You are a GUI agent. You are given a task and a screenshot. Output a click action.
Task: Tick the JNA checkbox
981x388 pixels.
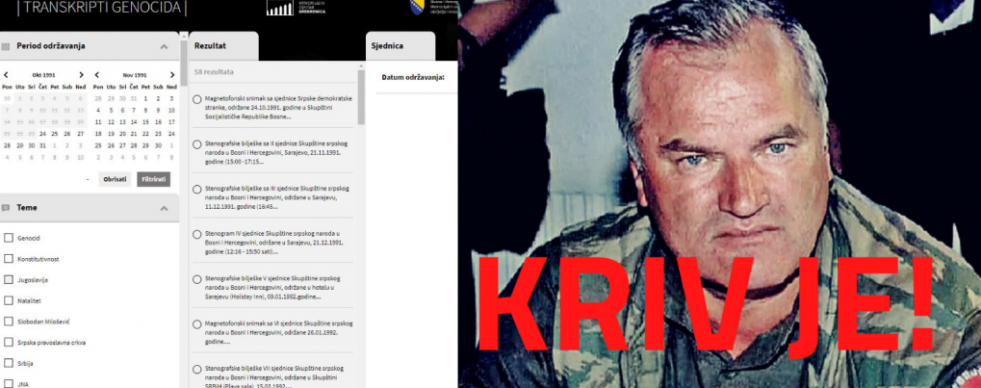point(9,383)
